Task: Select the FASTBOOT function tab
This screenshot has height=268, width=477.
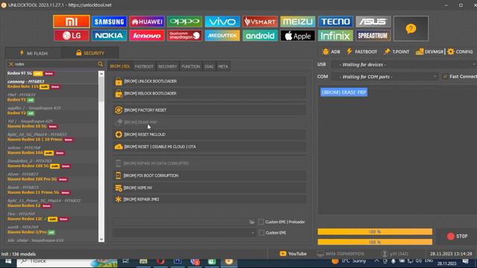Action: 144,66
